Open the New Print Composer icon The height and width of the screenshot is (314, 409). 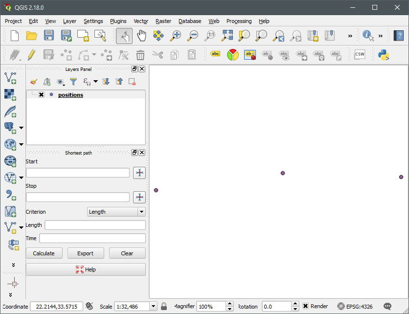(x=83, y=36)
